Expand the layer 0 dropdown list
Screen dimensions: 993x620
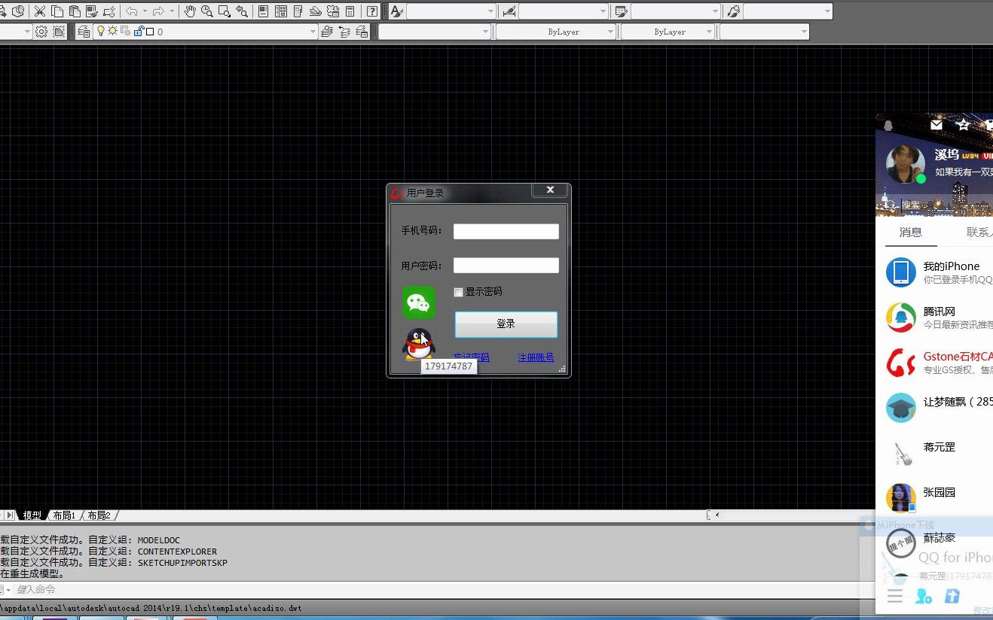tap(313, 32)
